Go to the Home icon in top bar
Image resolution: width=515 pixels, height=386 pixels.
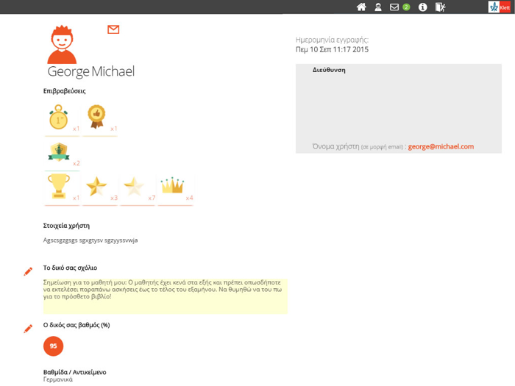(x=361, y=7)
